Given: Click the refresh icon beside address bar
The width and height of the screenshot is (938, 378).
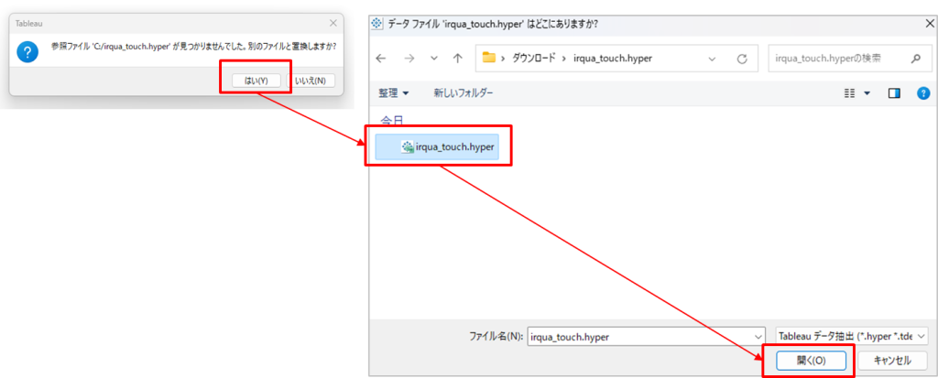Looking at the screenshot, I should coord(742,59).
